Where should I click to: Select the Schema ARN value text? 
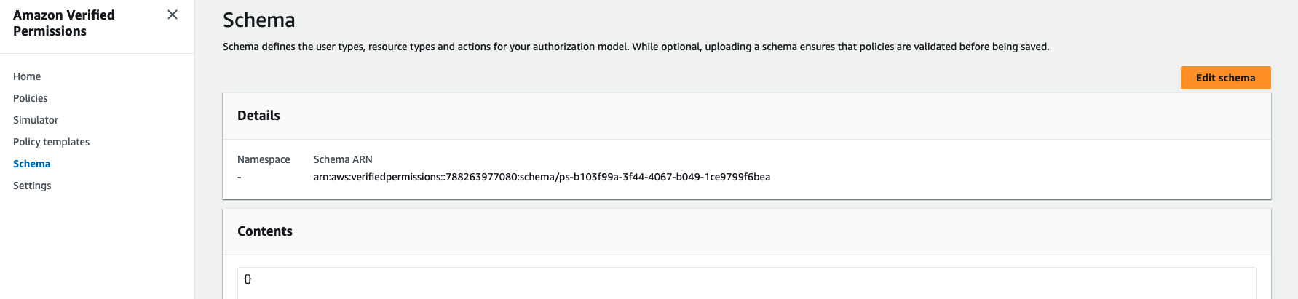[x=542, y=177]
